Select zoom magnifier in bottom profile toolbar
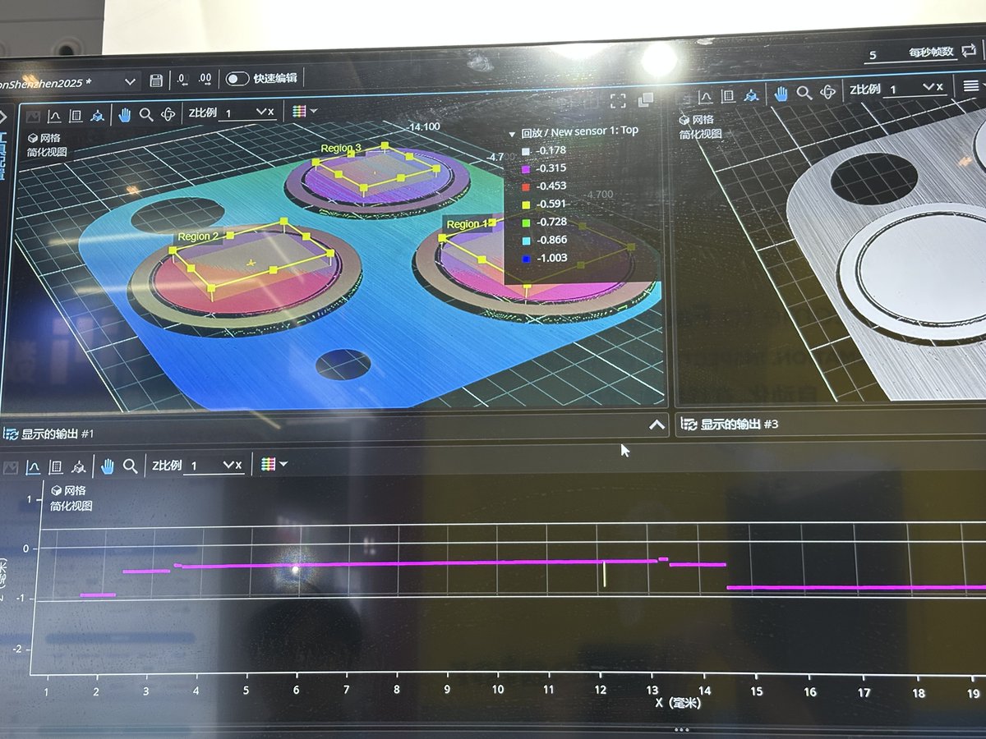 point(130,466)
